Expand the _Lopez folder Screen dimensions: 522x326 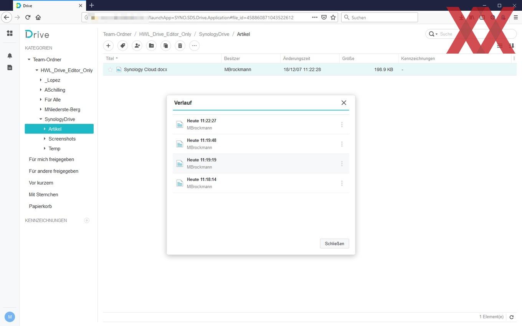pyautogui.click(x=41, y=80)
